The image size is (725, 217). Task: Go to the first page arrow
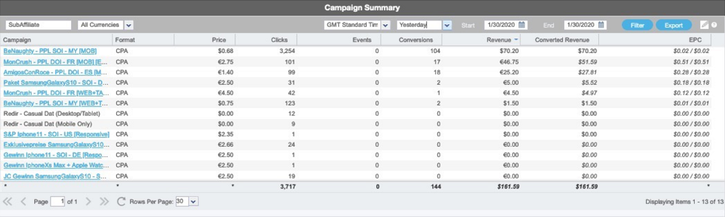(8, 201)
